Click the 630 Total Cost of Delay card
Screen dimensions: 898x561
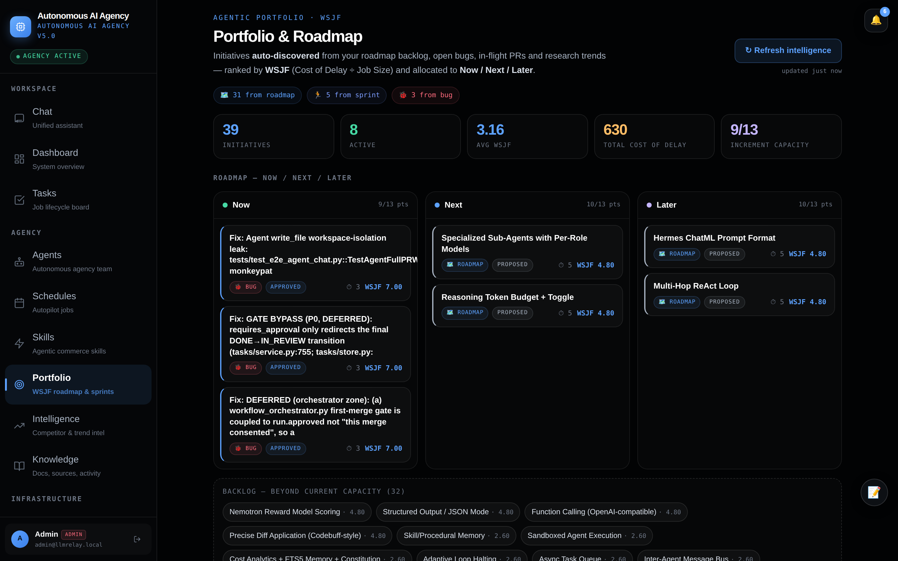[x=654, y=137]
